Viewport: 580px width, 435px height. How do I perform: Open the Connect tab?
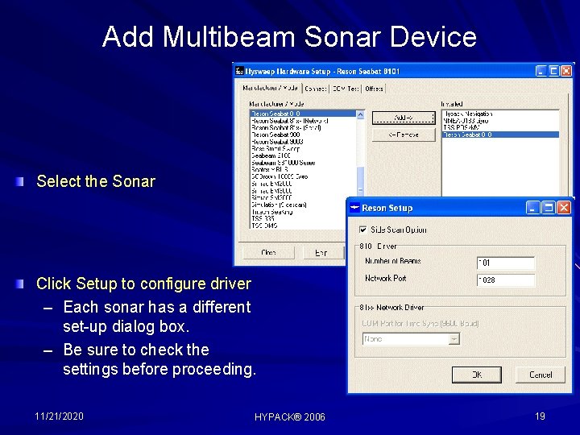[316, 89]
